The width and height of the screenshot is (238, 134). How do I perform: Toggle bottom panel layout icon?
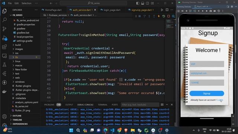coord(142,3)
